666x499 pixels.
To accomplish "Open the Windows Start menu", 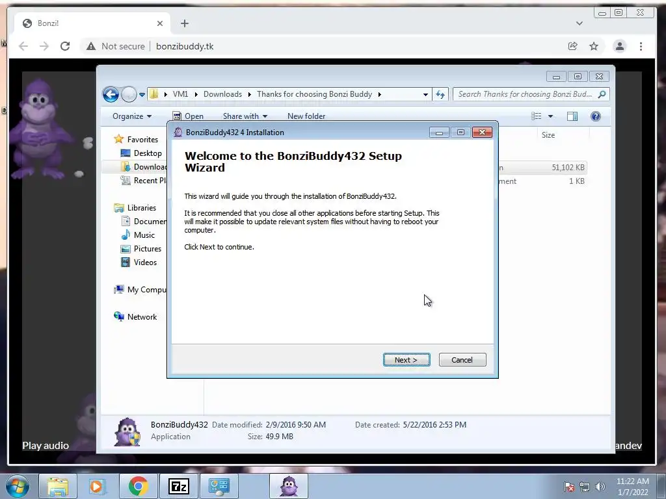I will tap(18, 486).
